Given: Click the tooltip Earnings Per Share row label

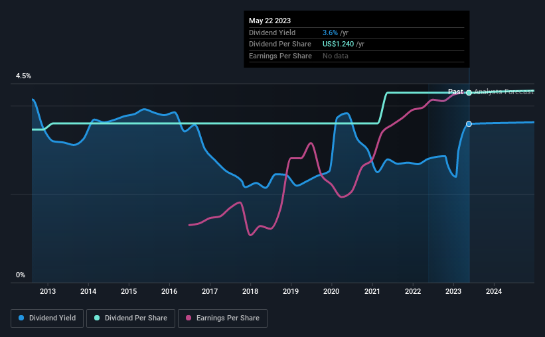Looking at the screenshot, I should [281, 56].
